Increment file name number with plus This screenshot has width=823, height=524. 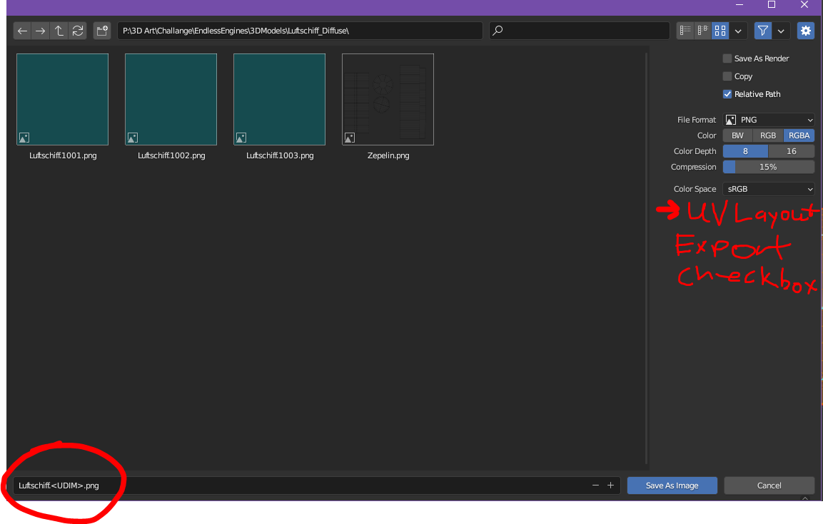(610, 486)
